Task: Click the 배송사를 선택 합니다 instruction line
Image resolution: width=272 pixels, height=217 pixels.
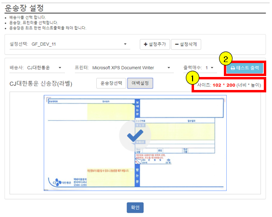Action: 27,17
